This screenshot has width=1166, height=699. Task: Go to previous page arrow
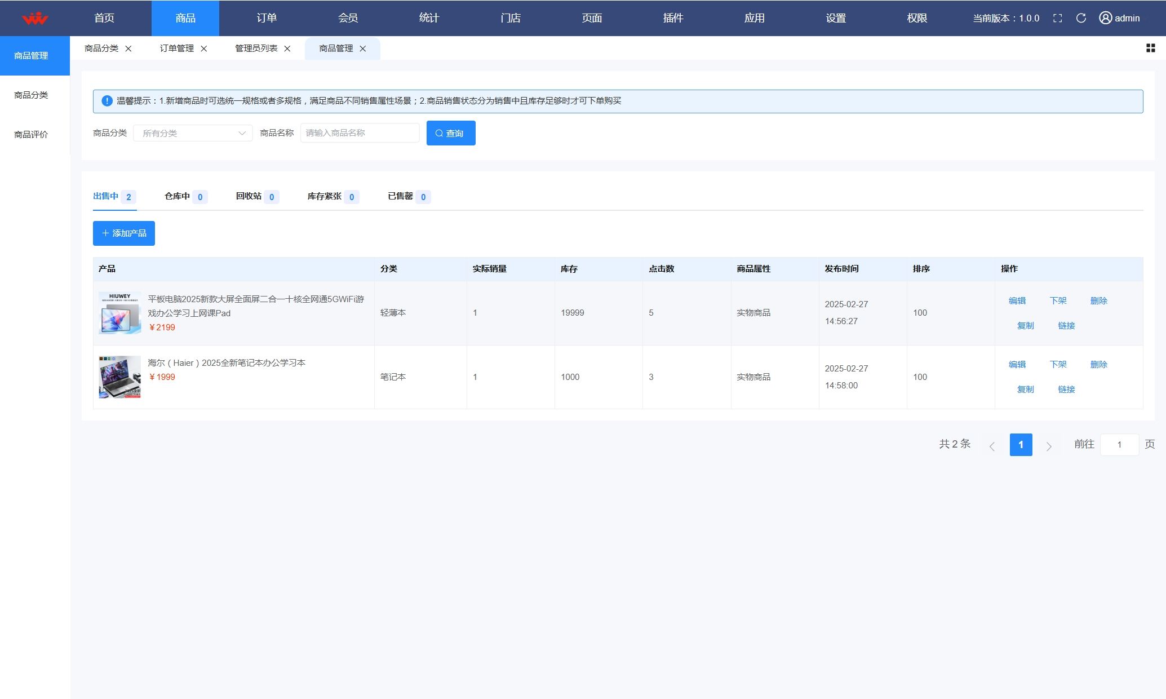[992, 446]
